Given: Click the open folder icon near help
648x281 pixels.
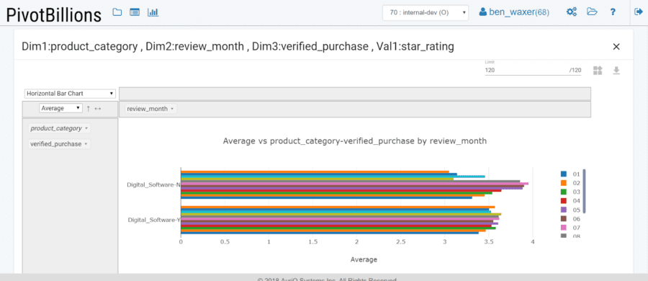Looking at the screenshot, I should pos(593,12).
